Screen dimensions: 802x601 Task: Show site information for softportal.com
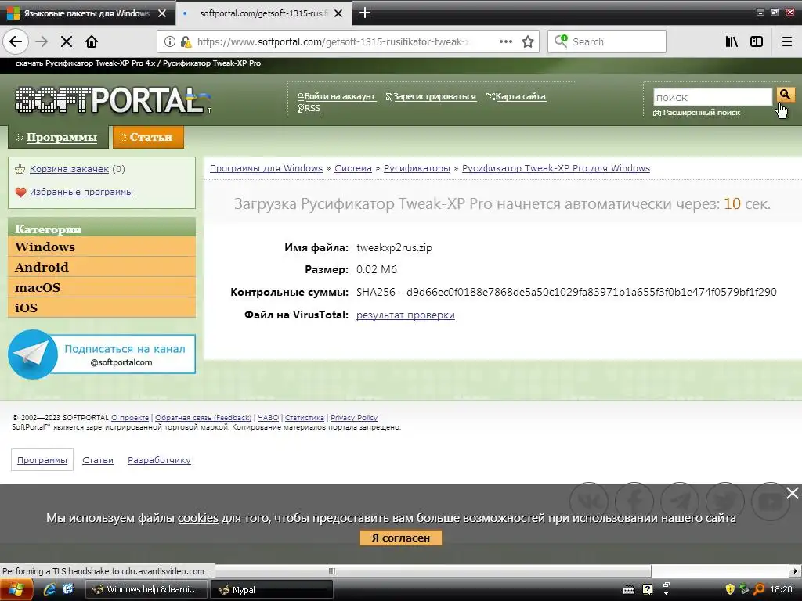coord(170,42)
